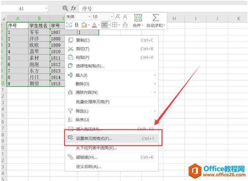The height and width of the screenshot is (181, 248).
Task: Click cell containing 洋洋
Action: [x=39, y=39]
